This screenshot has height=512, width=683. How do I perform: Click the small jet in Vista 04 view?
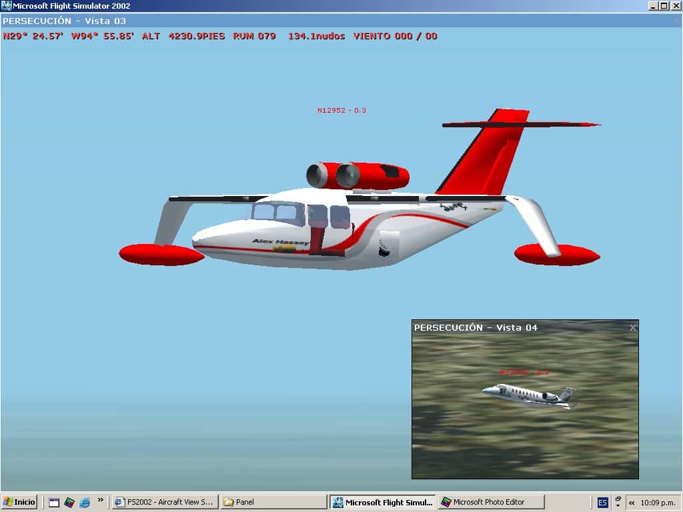point(529,395)
